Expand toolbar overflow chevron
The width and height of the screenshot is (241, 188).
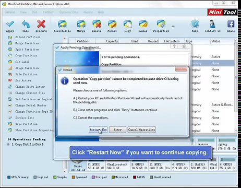(x=173, y=26)
